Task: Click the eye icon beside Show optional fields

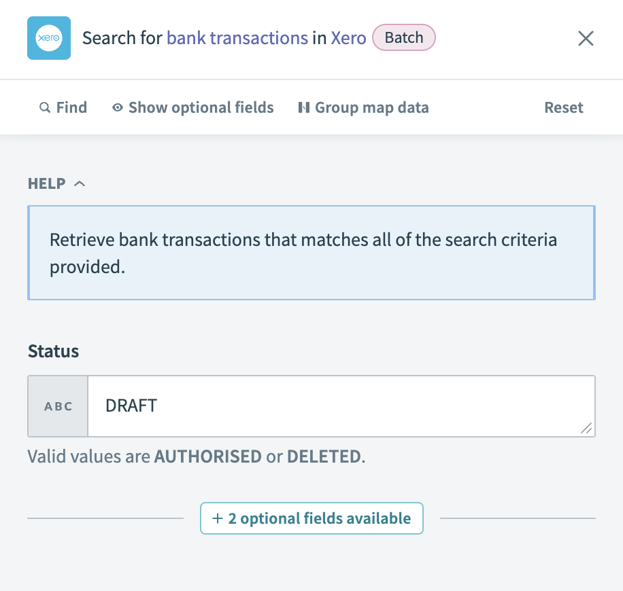Action: coord(117,107)
